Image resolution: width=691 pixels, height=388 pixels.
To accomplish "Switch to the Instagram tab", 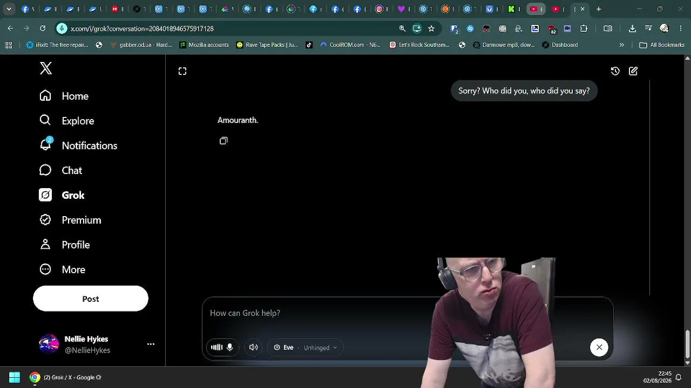I will point(382,9).
